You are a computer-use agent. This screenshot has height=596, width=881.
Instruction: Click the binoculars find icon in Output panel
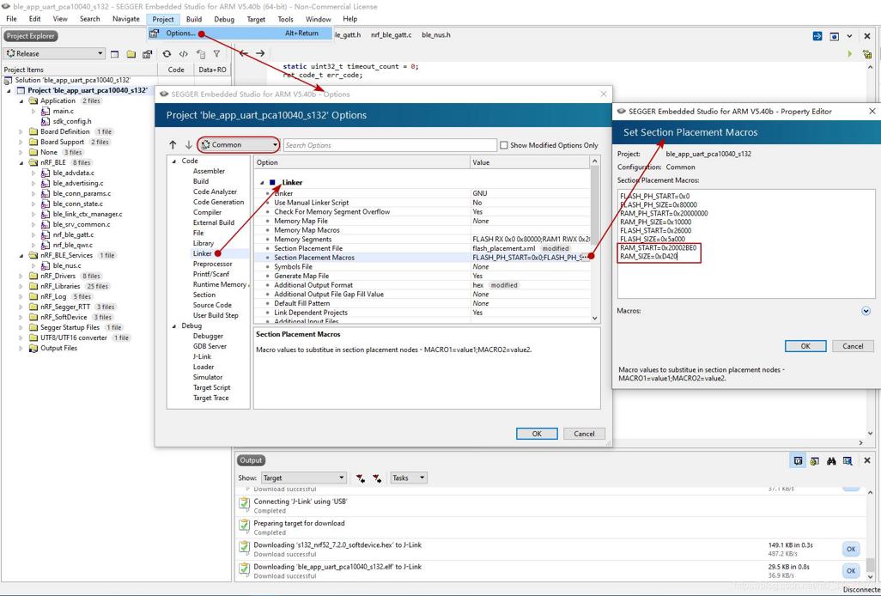click(x=831, y=460)
